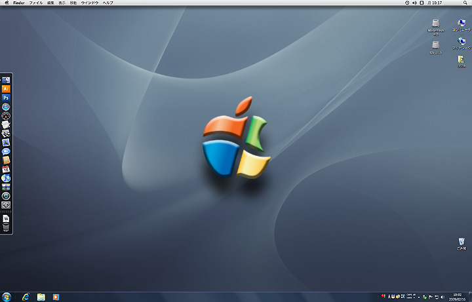The height and width of the screenshot is (302, 472).
Task: Launch Adobe Illustrator from the dock
Action: pos(6,88)
